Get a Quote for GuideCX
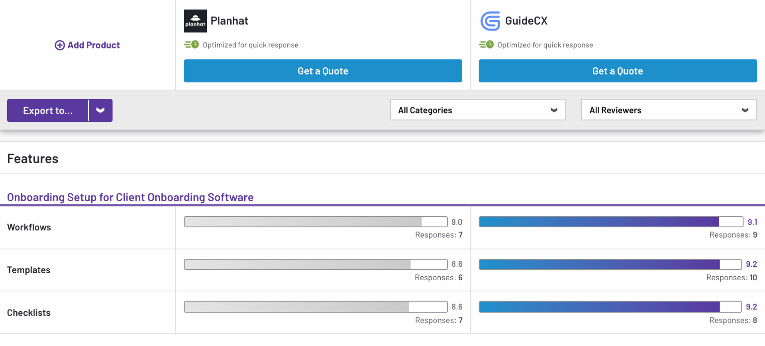765x346 pixels. point(618,71)
